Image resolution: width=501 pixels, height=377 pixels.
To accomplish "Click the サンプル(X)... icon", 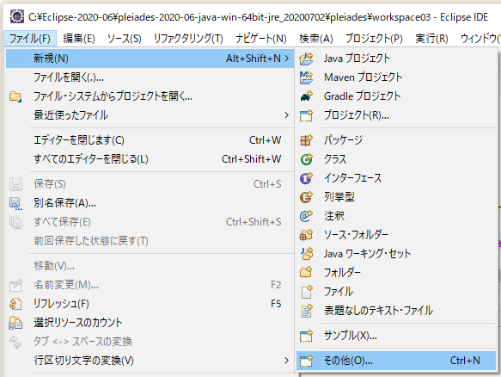I will point(307,336).
